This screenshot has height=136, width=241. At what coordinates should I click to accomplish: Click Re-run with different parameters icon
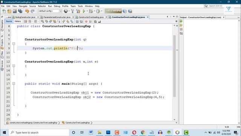pos(181,25)
